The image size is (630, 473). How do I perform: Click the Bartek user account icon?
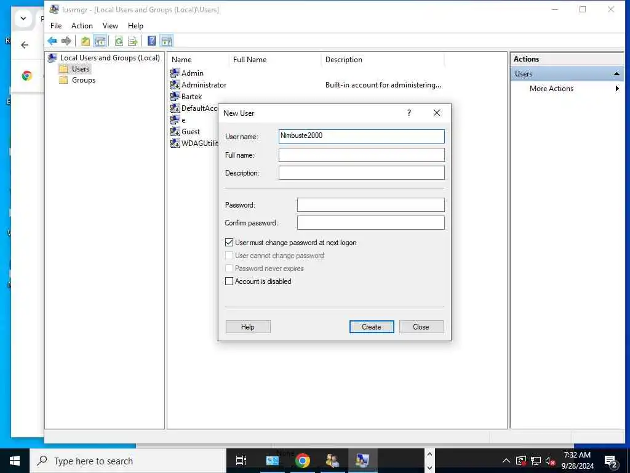(x=175, y=96)
